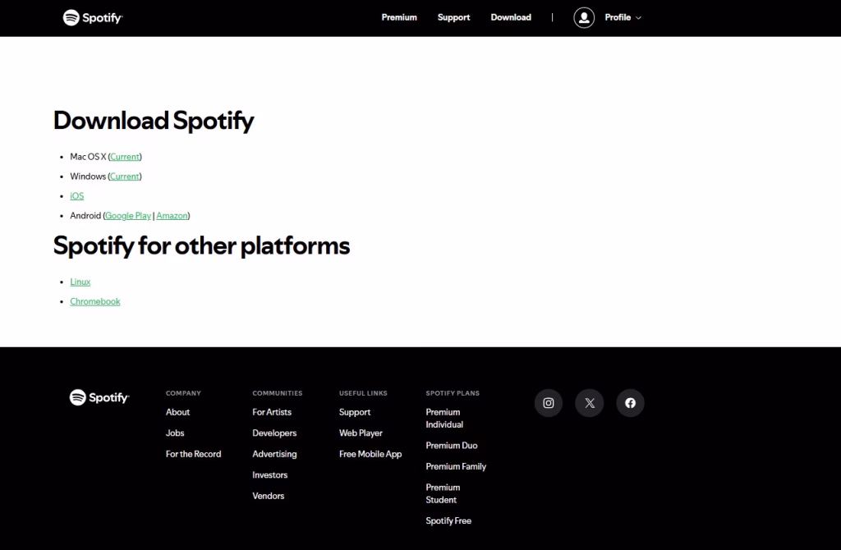Open the Linux download page

click(80, 281)
